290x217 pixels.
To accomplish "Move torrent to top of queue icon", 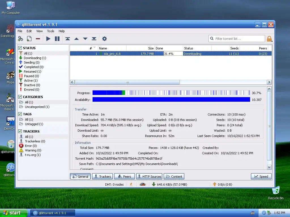I will (67, 39).
